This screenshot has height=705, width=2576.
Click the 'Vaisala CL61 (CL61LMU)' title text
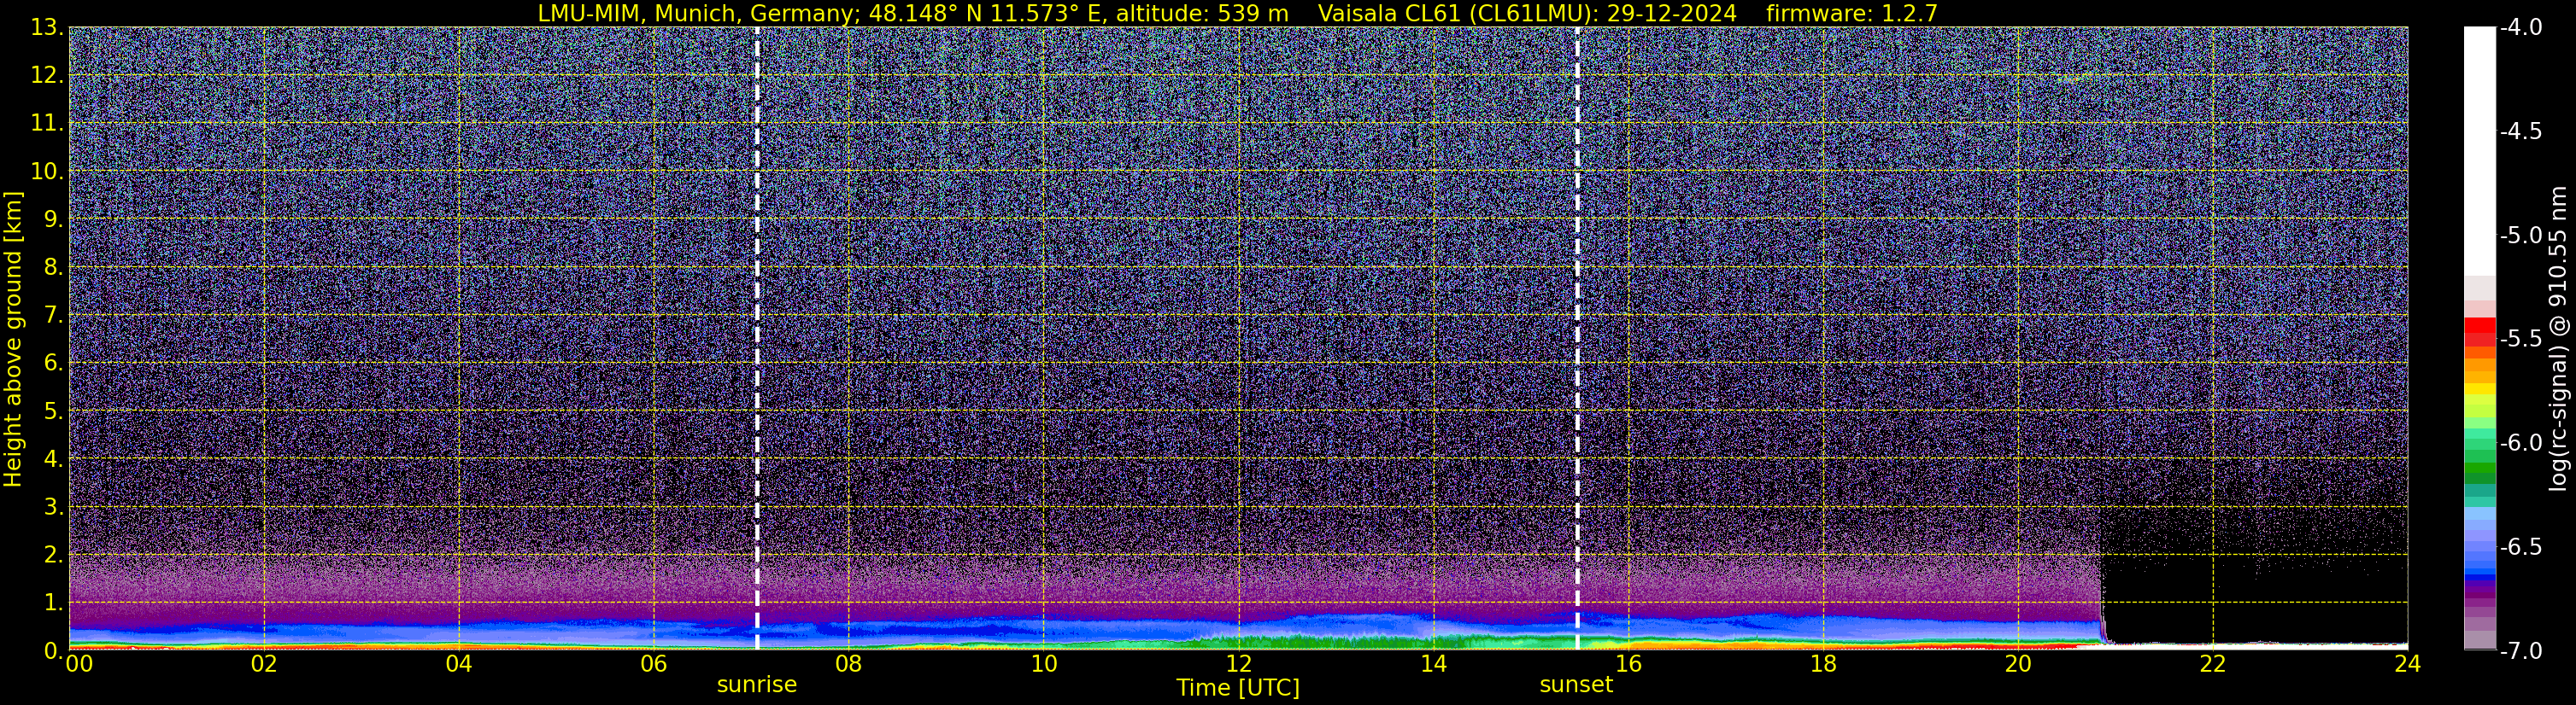(x=1458, y=13)
